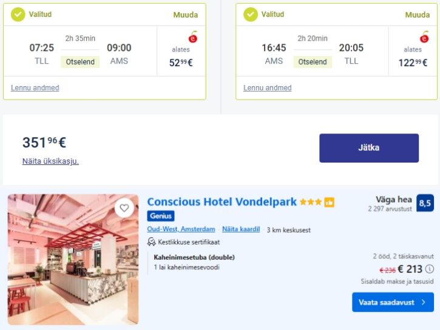
Task: Expand Lennu andmed for 07:25 flight
Action: click(x=35, y=88)
